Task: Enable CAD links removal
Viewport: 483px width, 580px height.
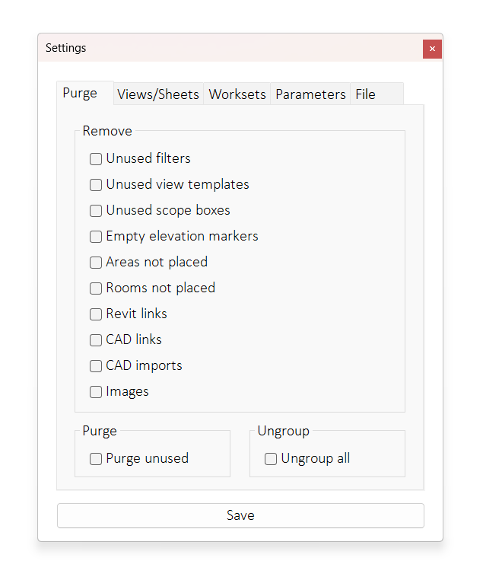Action: coord(96,340)
